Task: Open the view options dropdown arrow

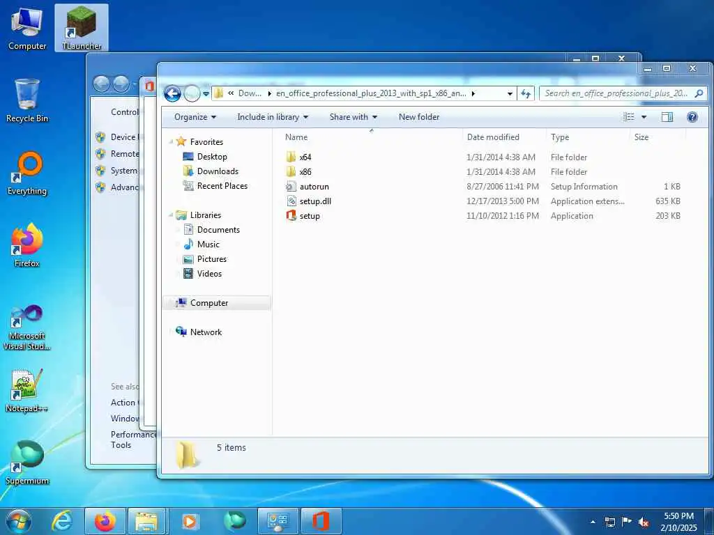Action: click(644, 117)
